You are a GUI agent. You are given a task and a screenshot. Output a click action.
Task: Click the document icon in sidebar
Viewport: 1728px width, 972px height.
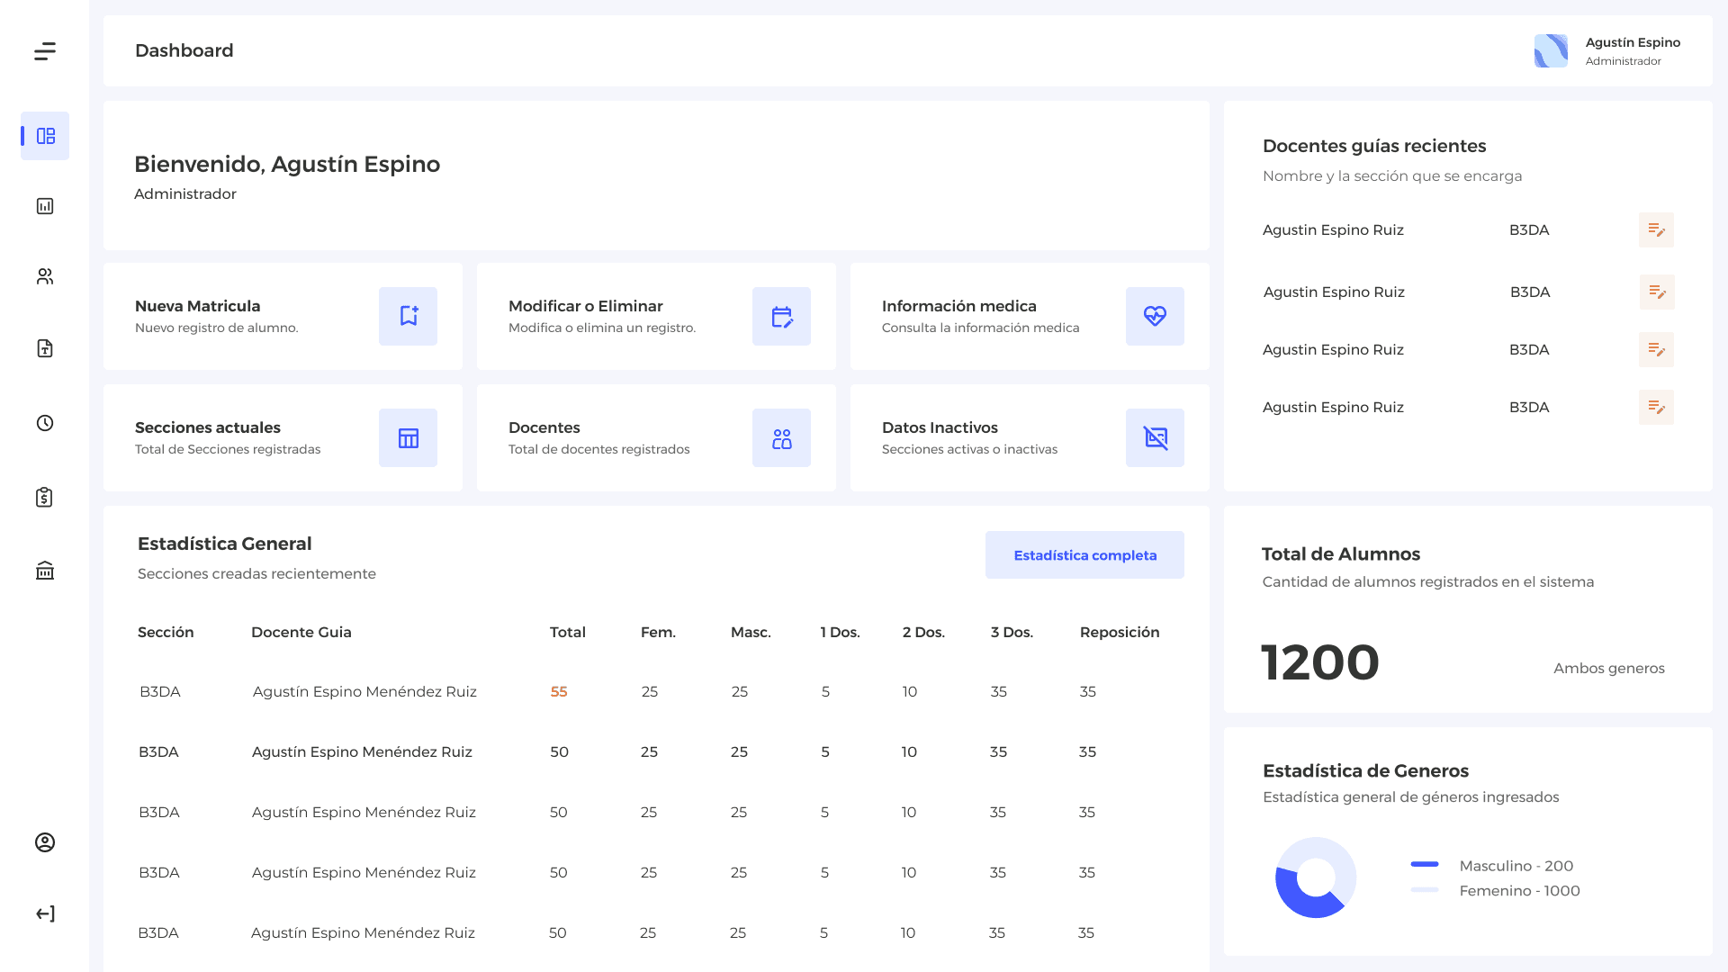44,349
